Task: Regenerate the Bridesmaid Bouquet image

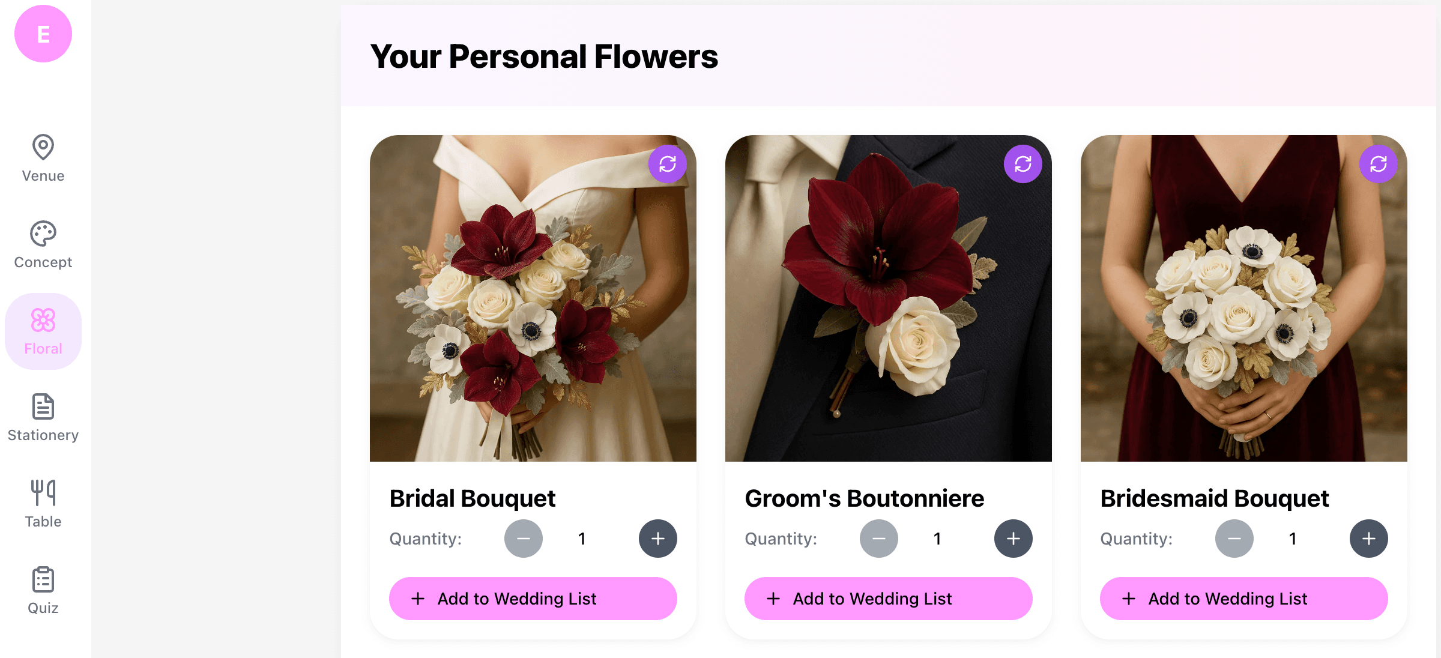Action: (1379, 164)
